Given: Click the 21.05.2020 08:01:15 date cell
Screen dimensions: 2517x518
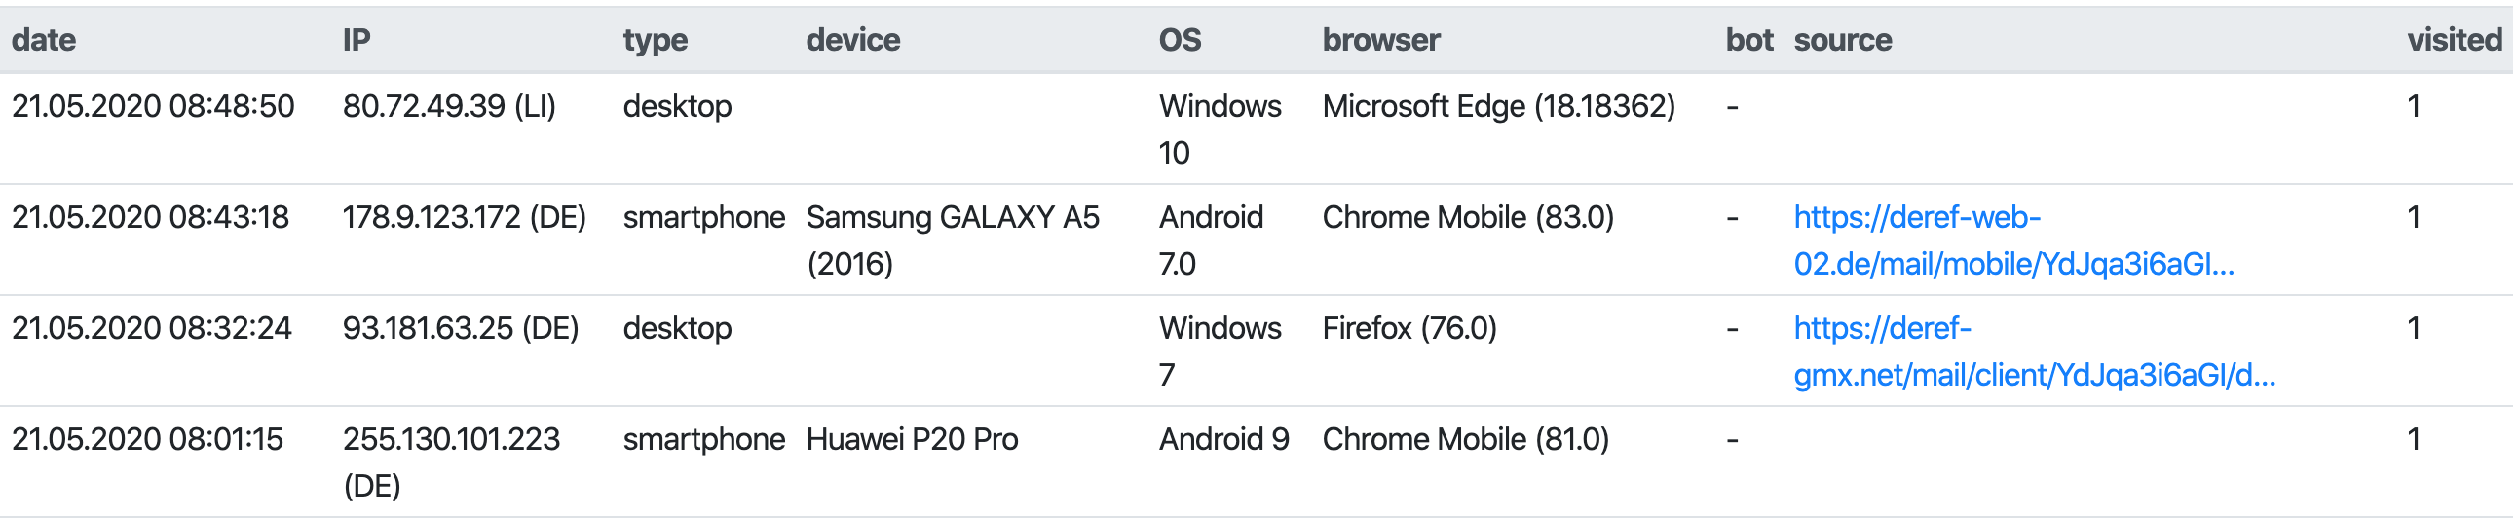Looking at the screenshot, I should tap(147, 441).
